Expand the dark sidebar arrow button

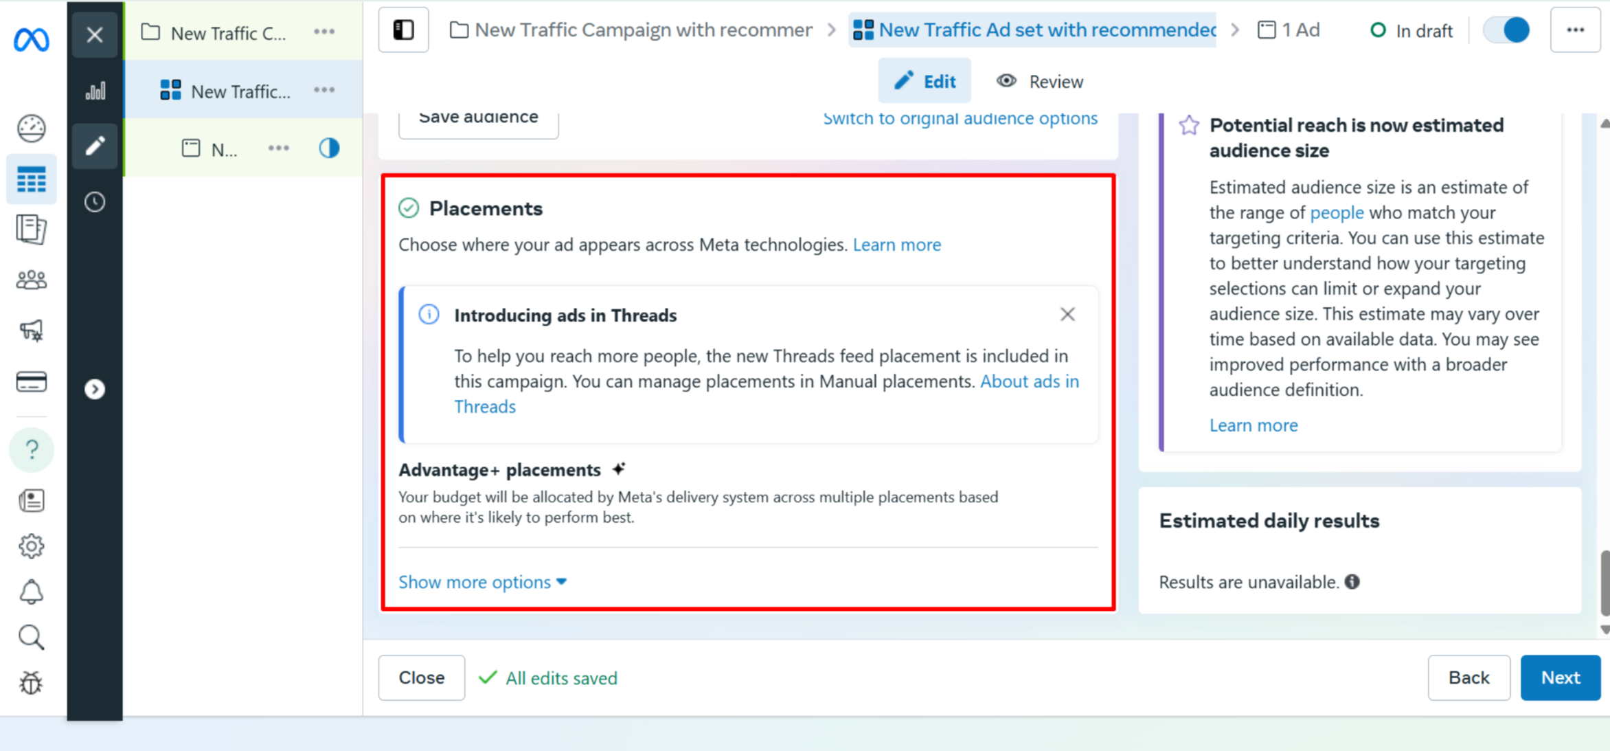(x=95, y=390)
